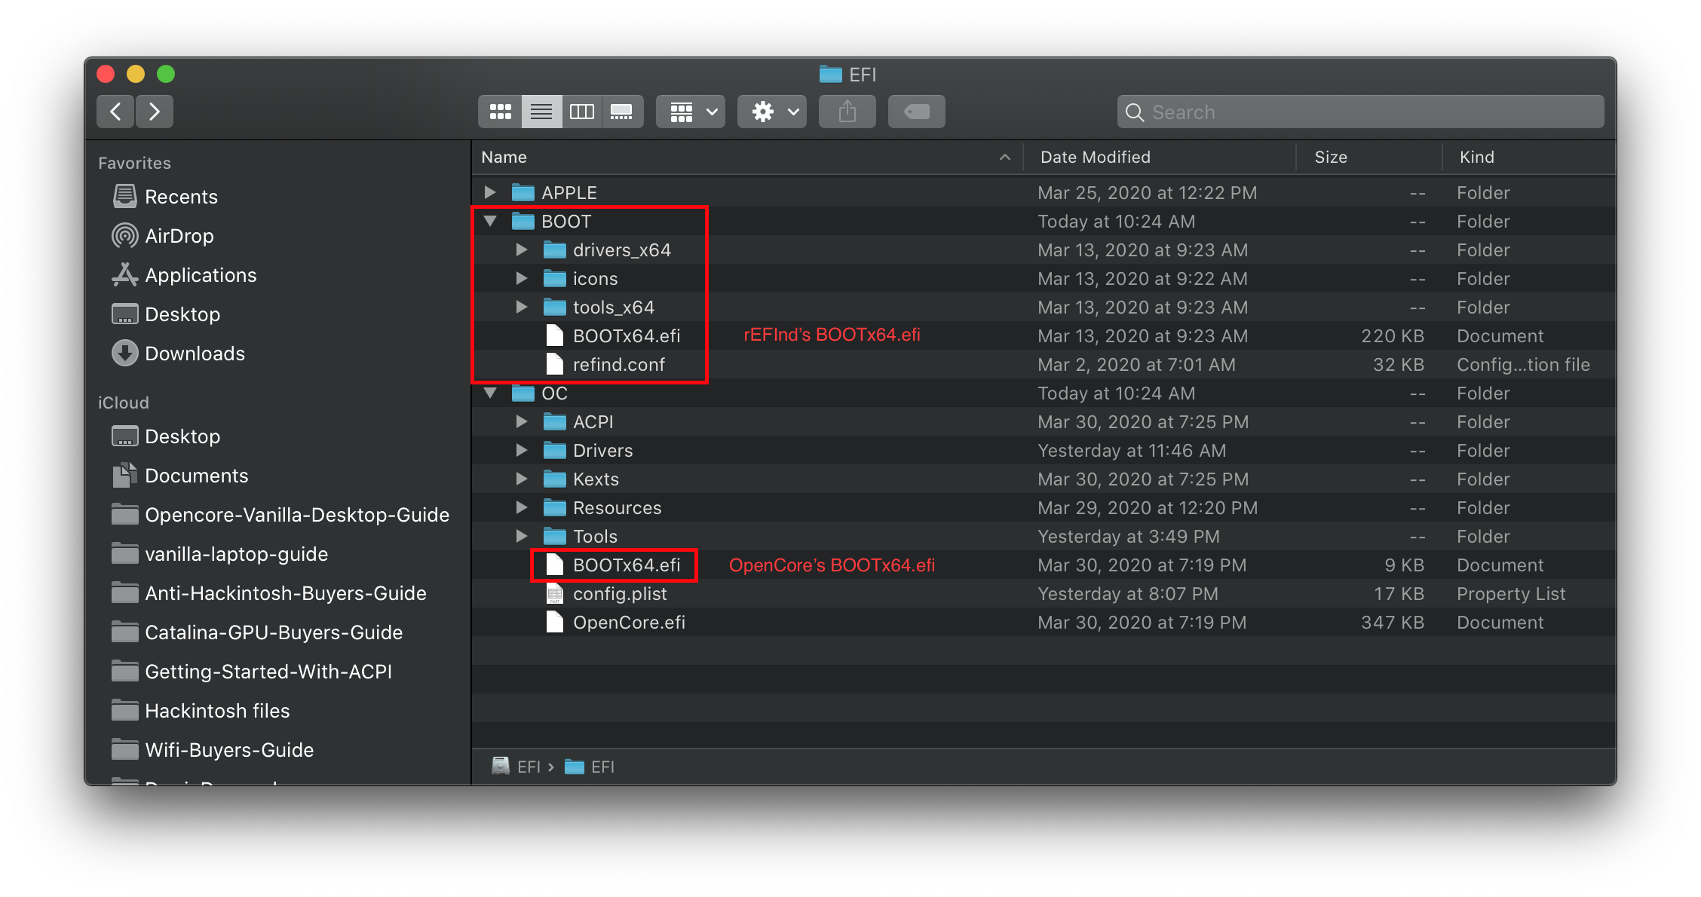Open Desktop under Favorites
The width and height of the screenshot is (1701, 897).
coord(182,314)
